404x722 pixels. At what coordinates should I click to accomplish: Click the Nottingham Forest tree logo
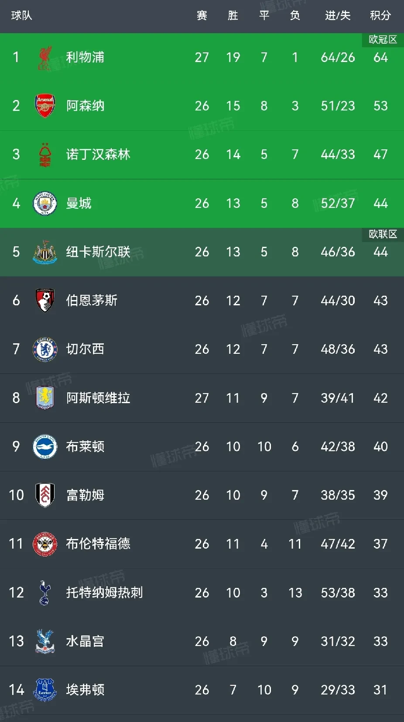point(44,154)
